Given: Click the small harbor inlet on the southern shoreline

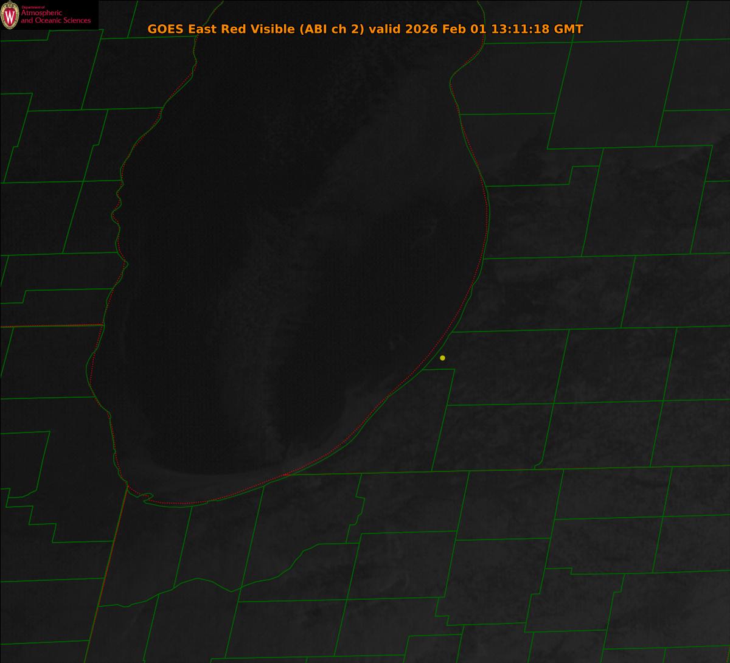Looking at the screenshot, I should 146,498.
